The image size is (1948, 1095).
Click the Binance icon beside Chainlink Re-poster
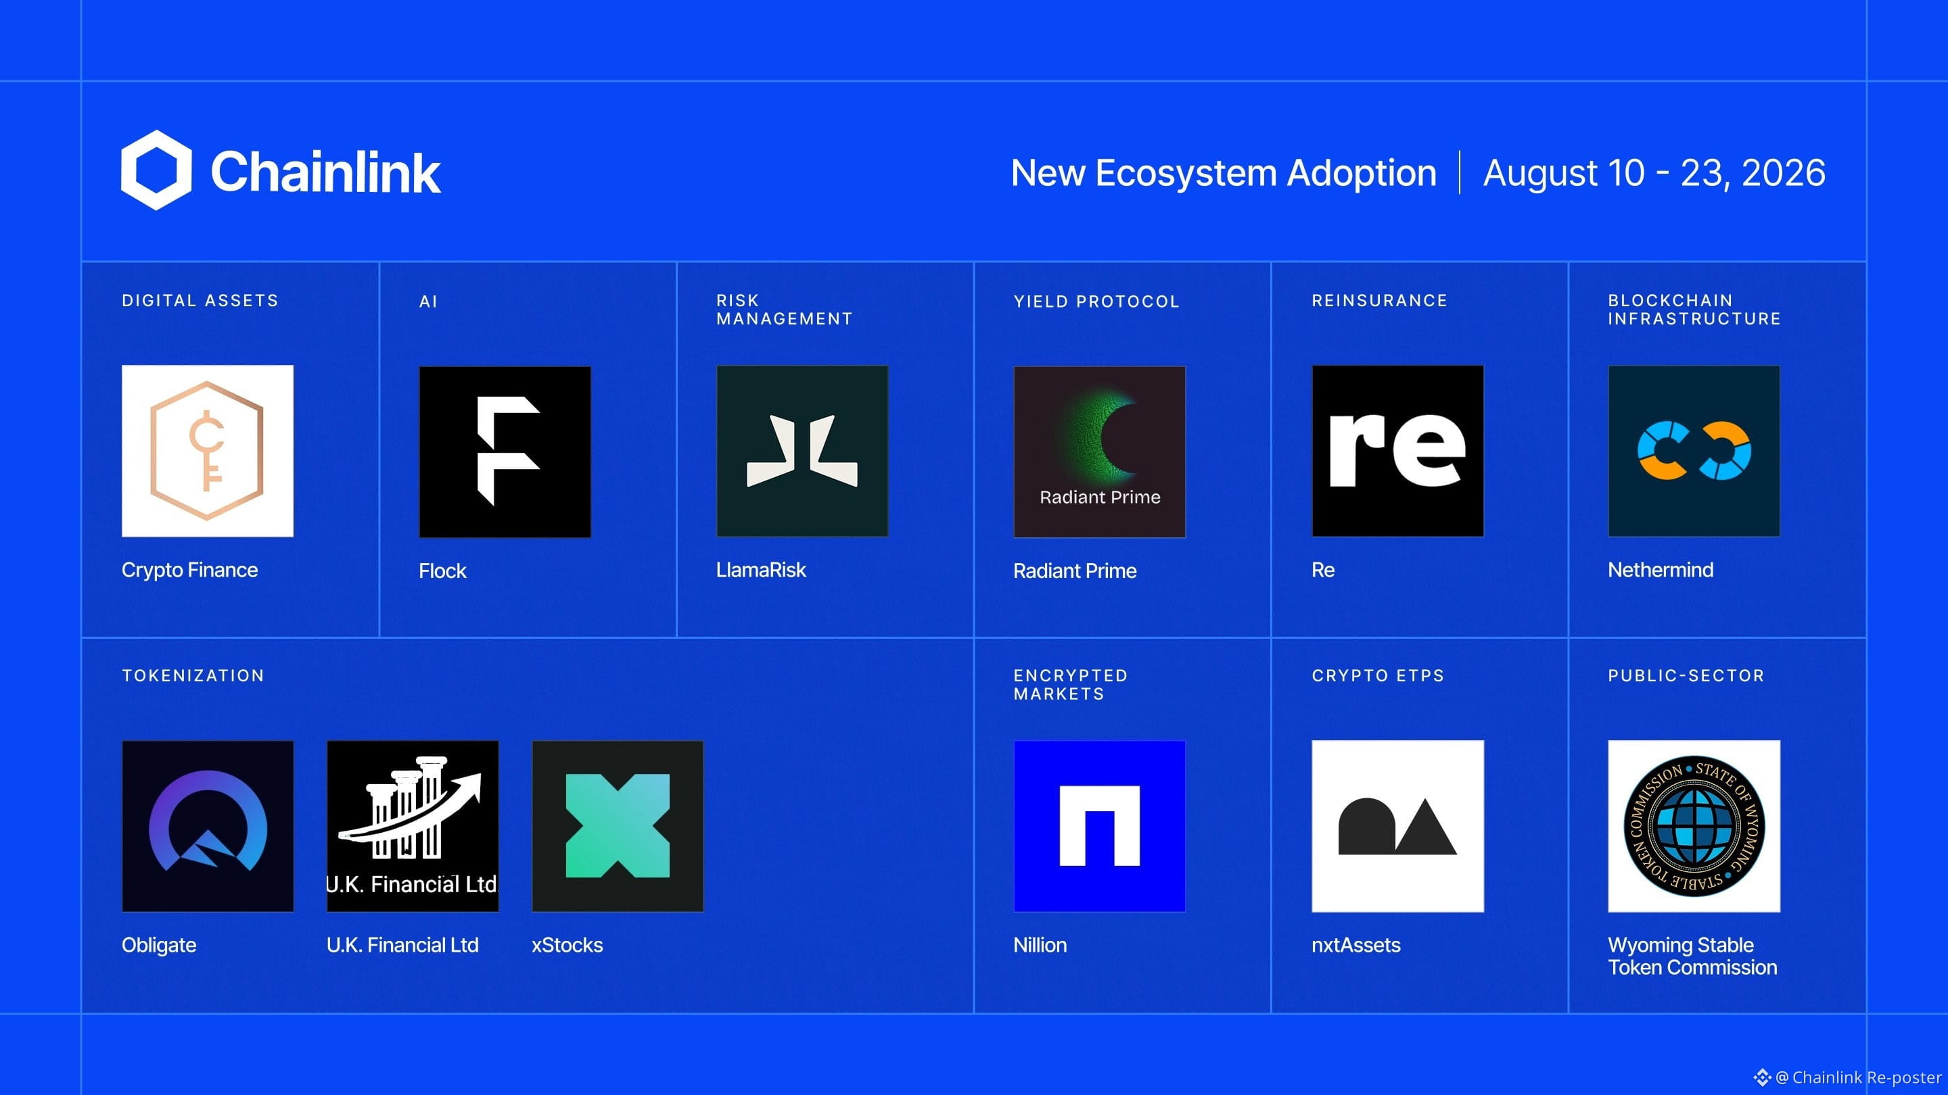pos(1763,1077)
